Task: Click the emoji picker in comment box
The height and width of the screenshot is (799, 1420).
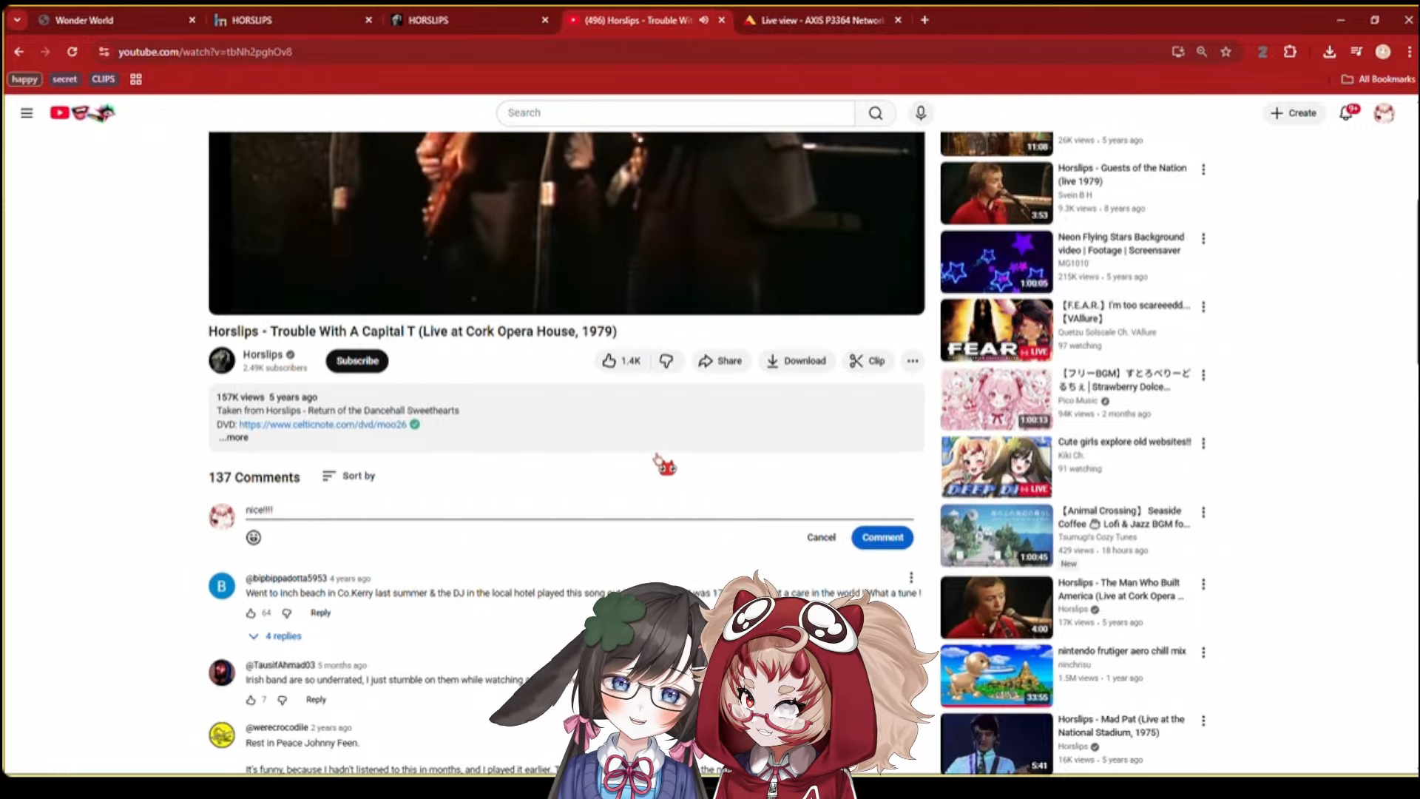Action: pos(254,538)
